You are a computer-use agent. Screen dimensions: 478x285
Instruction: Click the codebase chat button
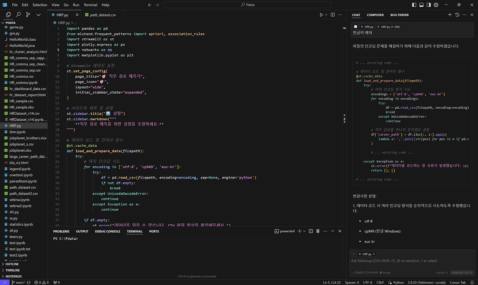462,273
